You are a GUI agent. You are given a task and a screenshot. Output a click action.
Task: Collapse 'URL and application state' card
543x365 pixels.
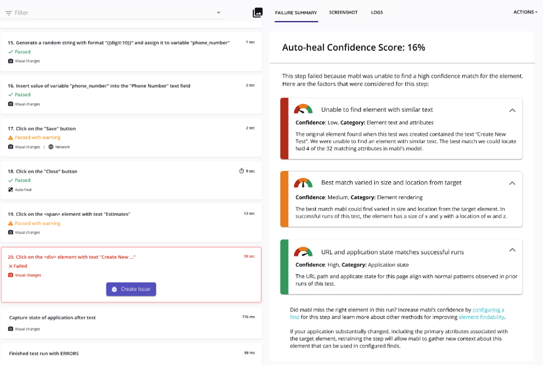point(512,251)
